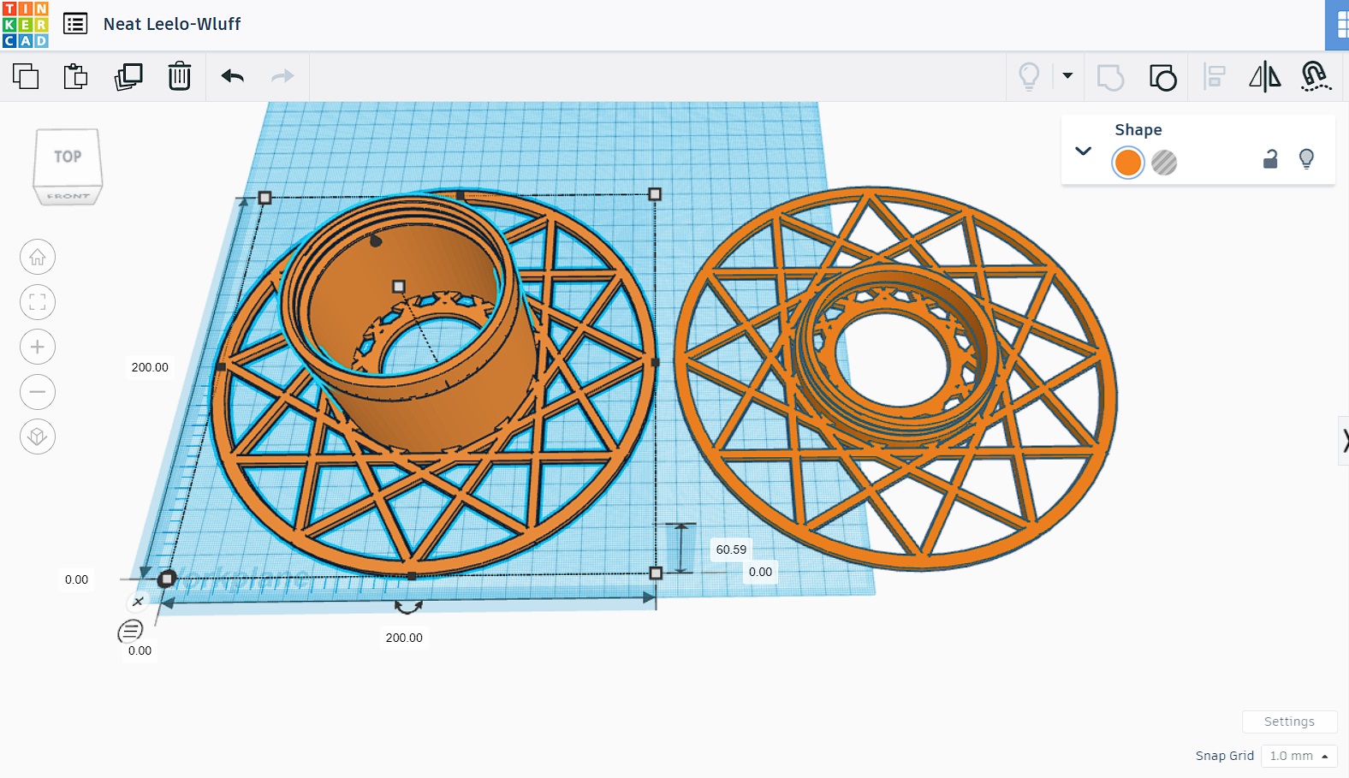Click the Ungroup shapes icon
The height and width of the screenshot is (778, 1349).
pyautogui.click(x=1162, y=77)
